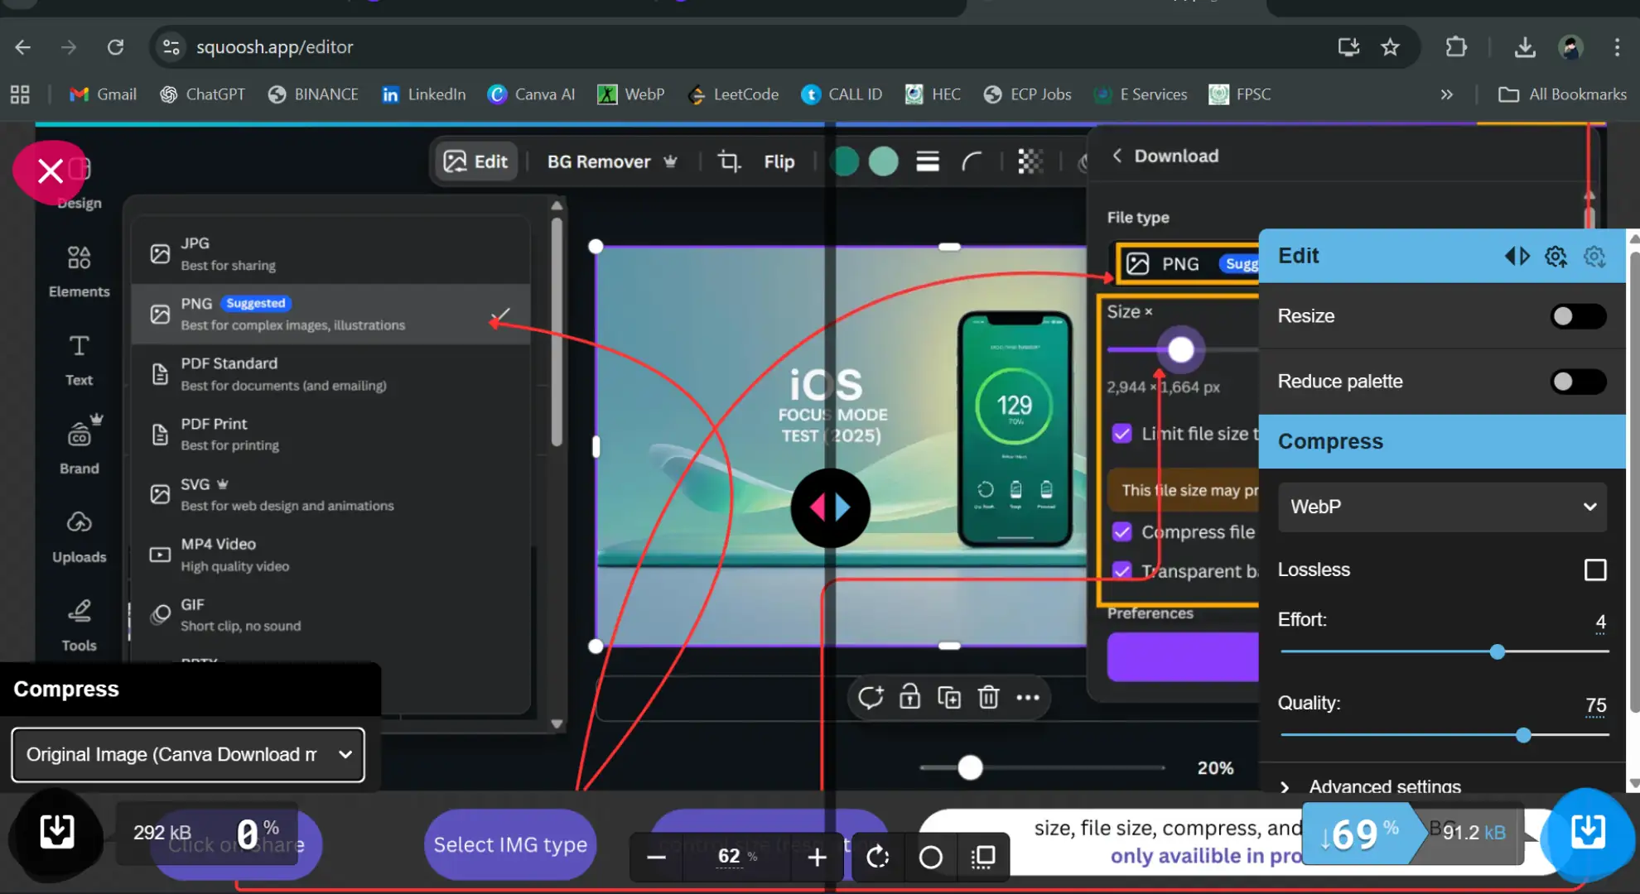This screenshot has width=1640, height=894.
Task: Open the Chrome three-dot menu
Action: 1617,47
